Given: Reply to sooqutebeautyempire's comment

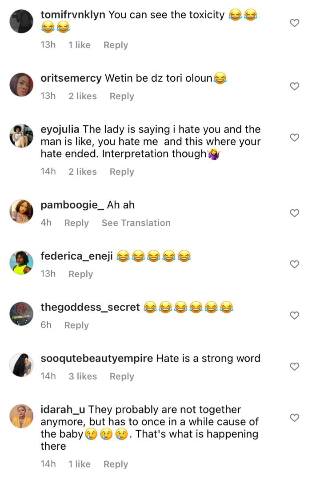Looking at the screenshot, I should (122, 376).
